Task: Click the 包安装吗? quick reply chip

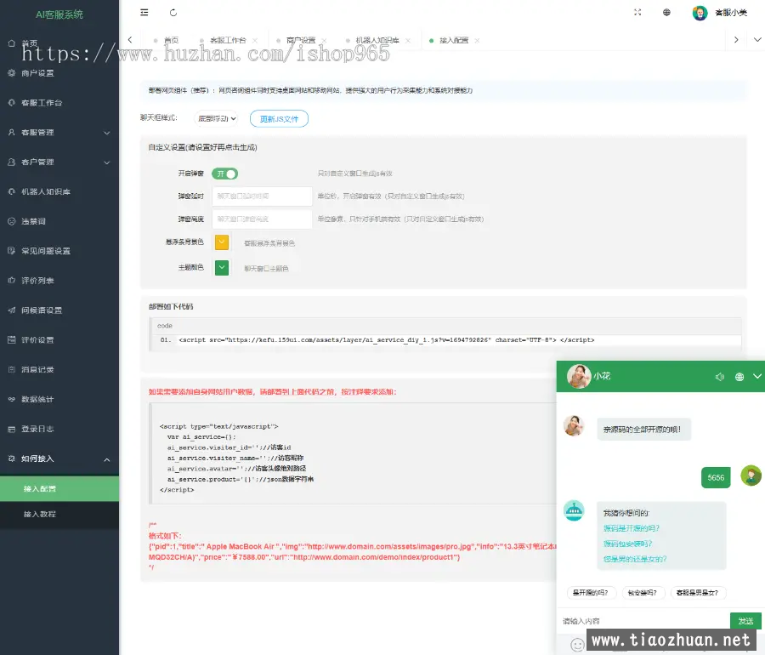Action: tap(643, 593)
